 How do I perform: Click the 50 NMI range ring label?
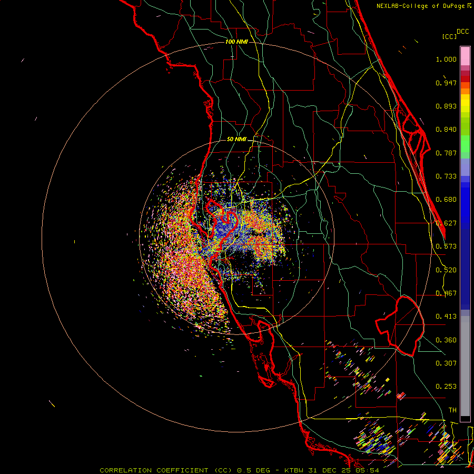click(x=236, y=139)
